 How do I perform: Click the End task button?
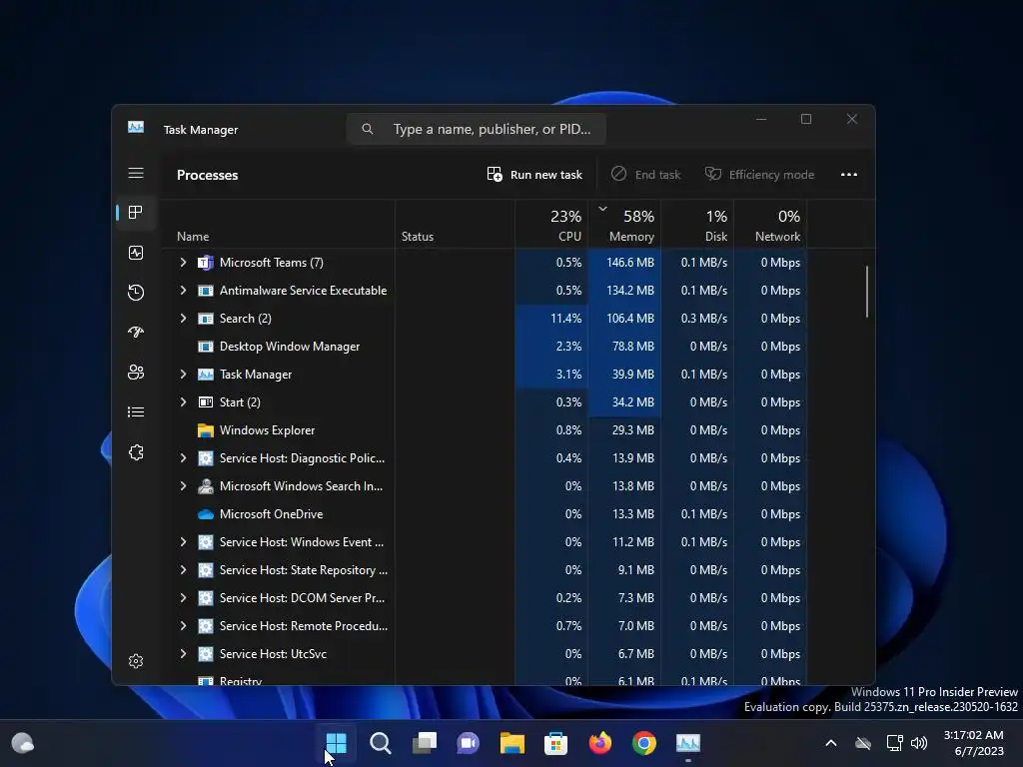(646, 175)
